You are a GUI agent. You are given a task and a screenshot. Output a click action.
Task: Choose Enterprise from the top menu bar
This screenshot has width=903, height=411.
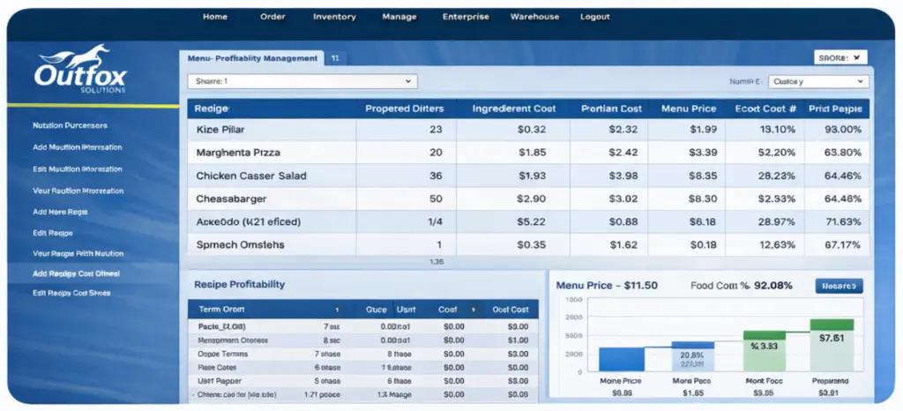pos(465,17)
